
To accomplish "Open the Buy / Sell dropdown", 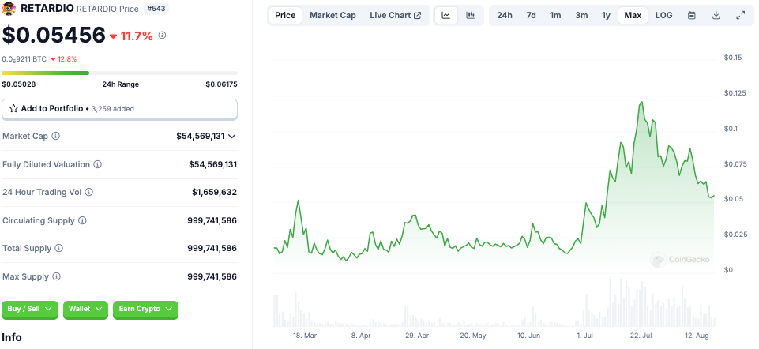I will [x=30, y=309].
